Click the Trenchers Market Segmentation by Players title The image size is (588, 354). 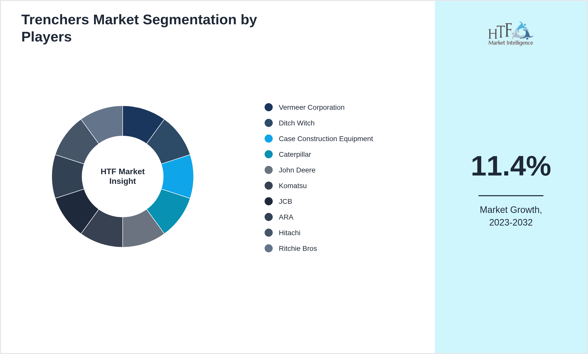(139, 28)
